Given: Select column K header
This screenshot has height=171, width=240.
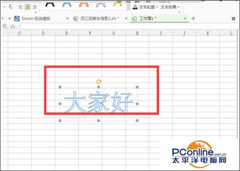Looking at the screenshot, I should (208, 33).
